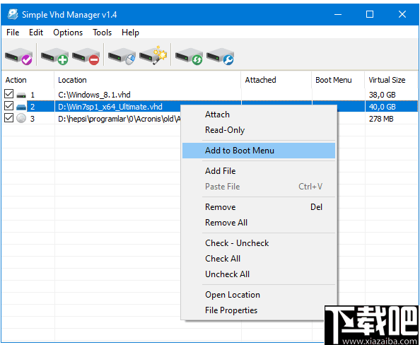Choose Attach in the context menu
This screenshot has height=345, width=420.
[259, 115]
